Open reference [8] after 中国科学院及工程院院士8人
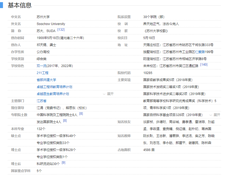The image size is (225, 179). (81, 114)
